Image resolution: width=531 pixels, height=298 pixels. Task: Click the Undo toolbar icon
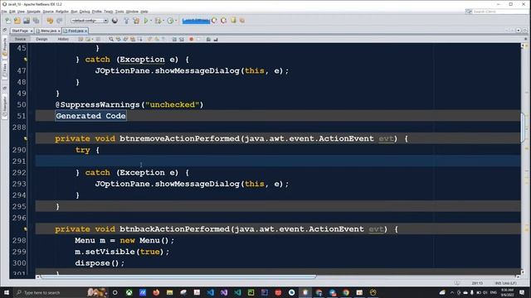coord(50,21)
